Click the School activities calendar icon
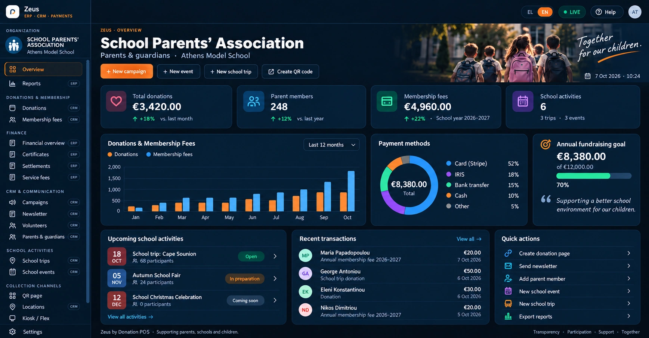The width and height of the screenshot is (649, 338). pyautogui.click(x=522, y=101)
